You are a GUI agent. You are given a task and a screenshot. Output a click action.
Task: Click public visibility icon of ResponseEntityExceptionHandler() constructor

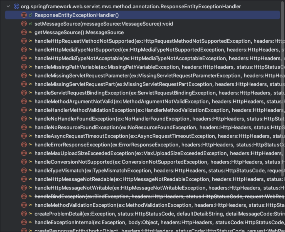[x=31, y=15]
